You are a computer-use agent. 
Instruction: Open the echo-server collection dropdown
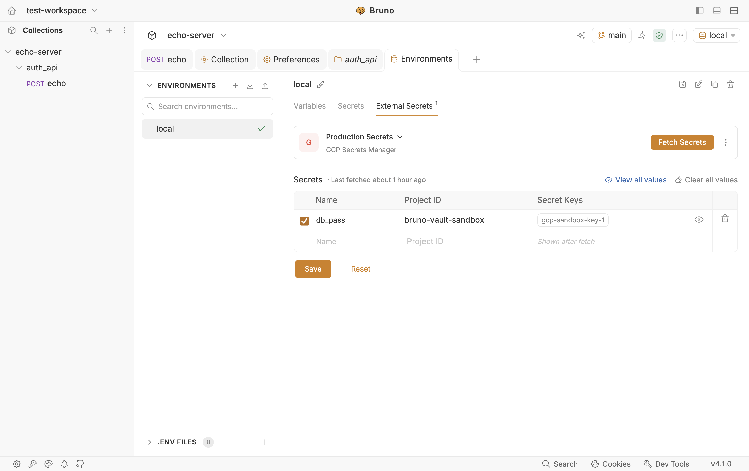point(197,35)
